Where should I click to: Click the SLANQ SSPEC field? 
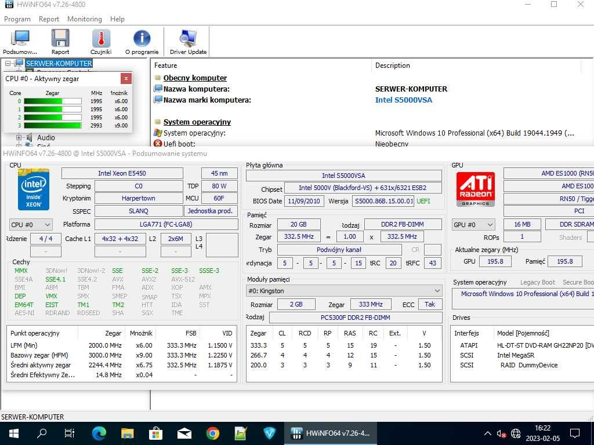[139, 211]
